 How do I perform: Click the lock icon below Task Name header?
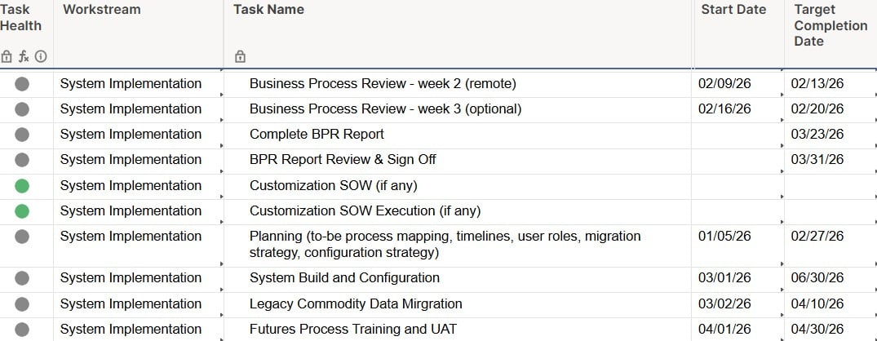coord(240,57)
